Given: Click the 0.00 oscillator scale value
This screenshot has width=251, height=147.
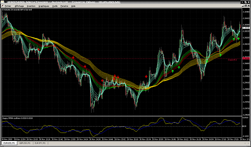Looking at the screenshot, I should click(244, 126).
